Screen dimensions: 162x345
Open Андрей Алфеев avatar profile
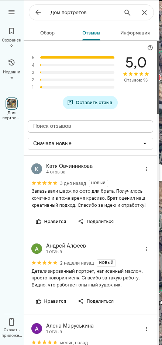pos(37,249)
